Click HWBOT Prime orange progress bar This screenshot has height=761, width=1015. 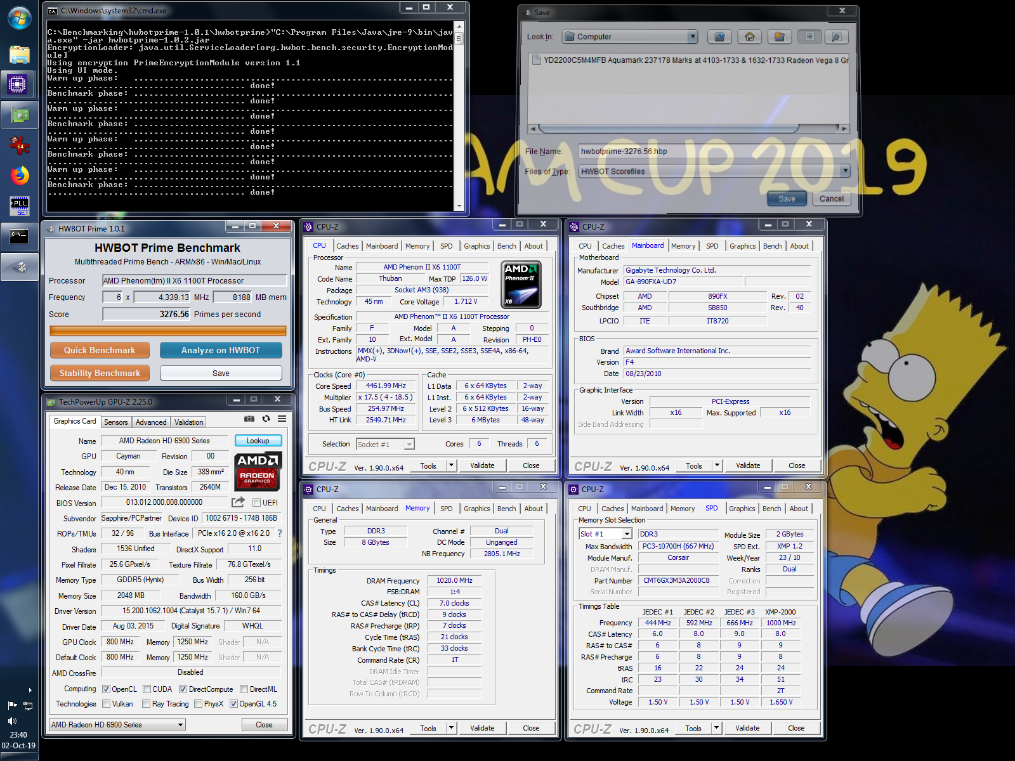(168, 330)
